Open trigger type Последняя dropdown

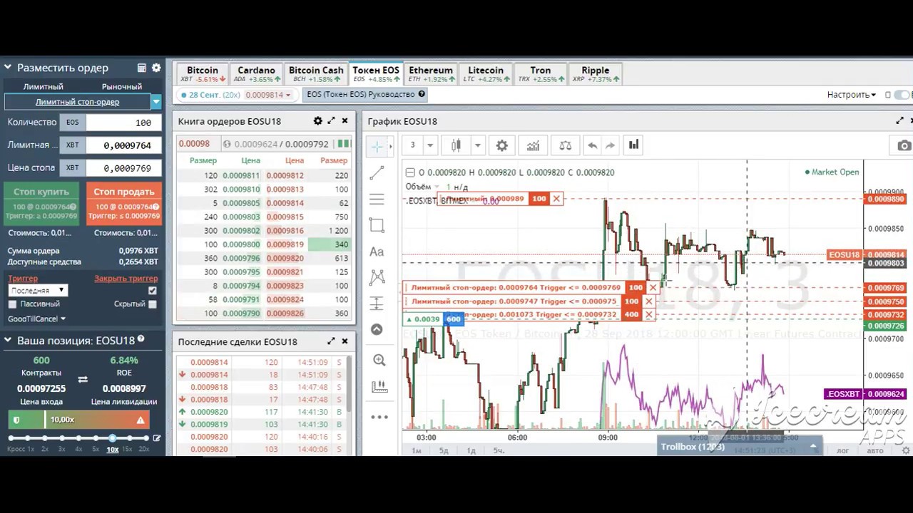tap(37, 291)
